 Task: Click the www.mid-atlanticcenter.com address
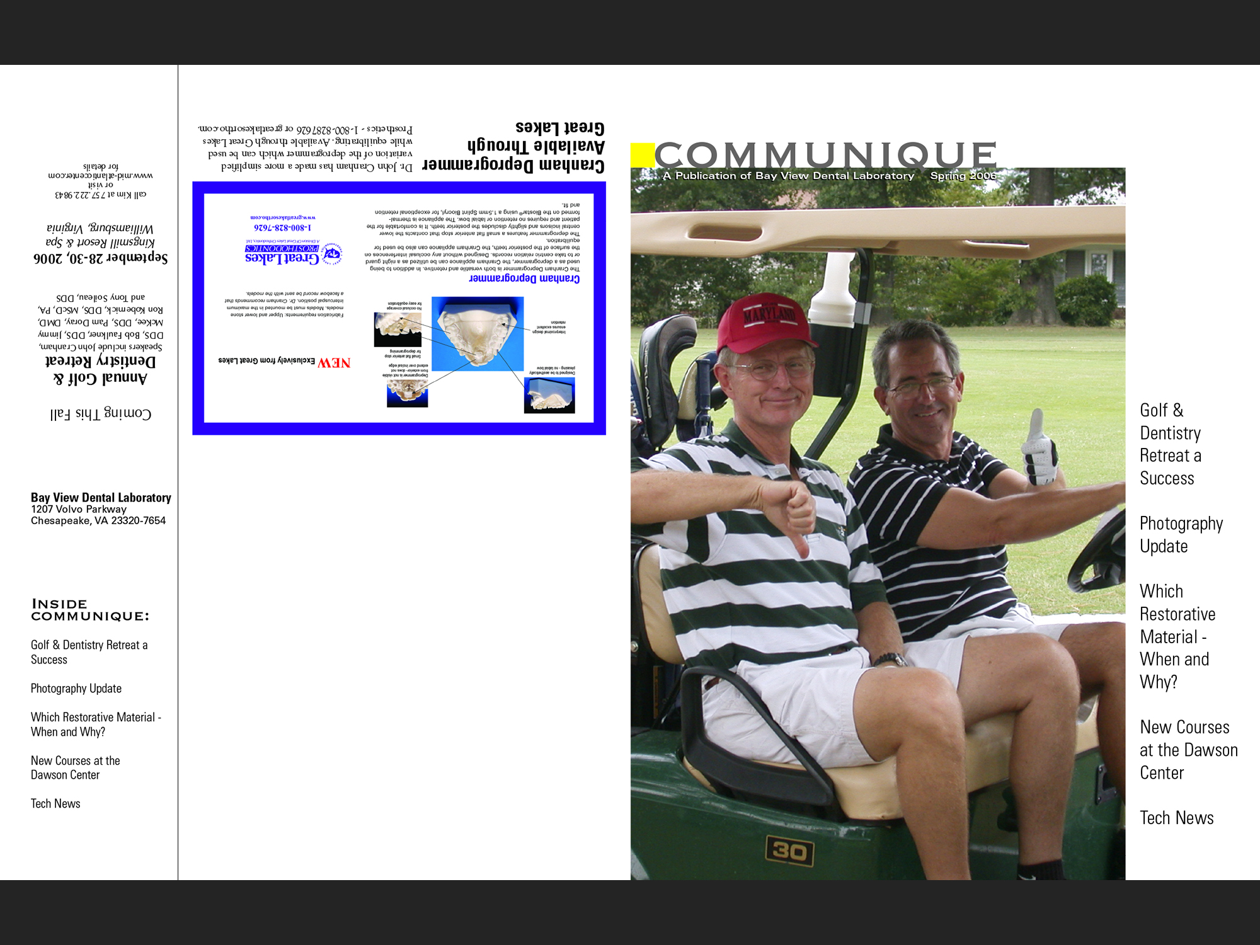(x=101, y=176)
